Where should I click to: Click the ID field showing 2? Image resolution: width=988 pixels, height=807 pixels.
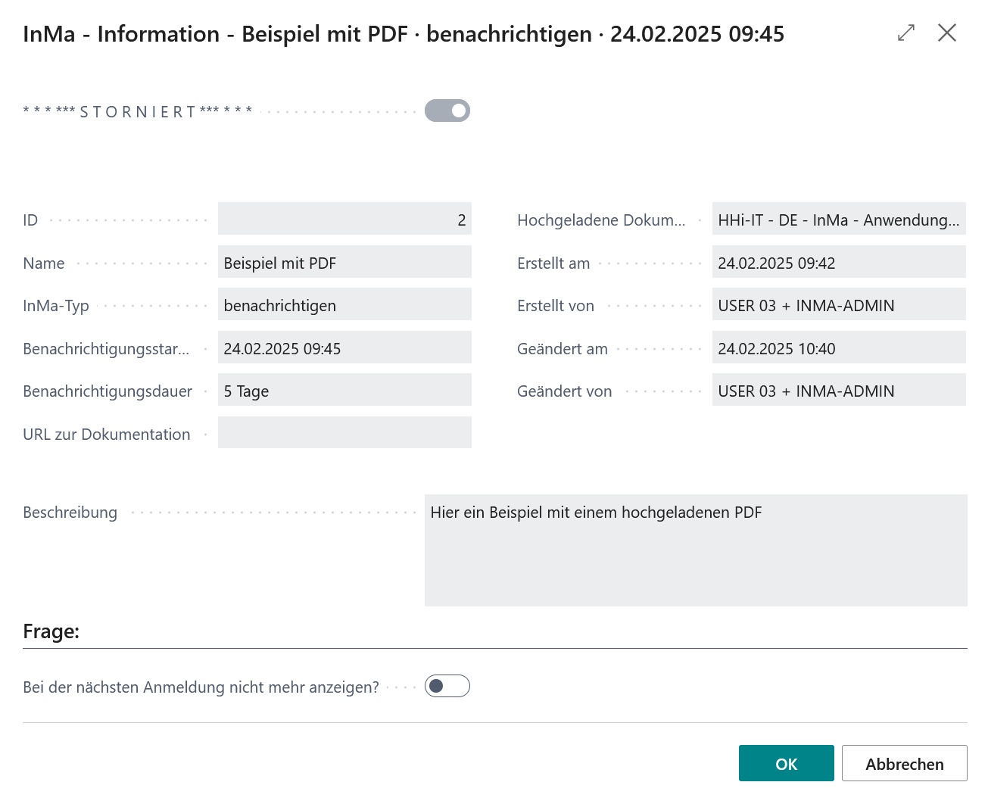coord(344,220)
